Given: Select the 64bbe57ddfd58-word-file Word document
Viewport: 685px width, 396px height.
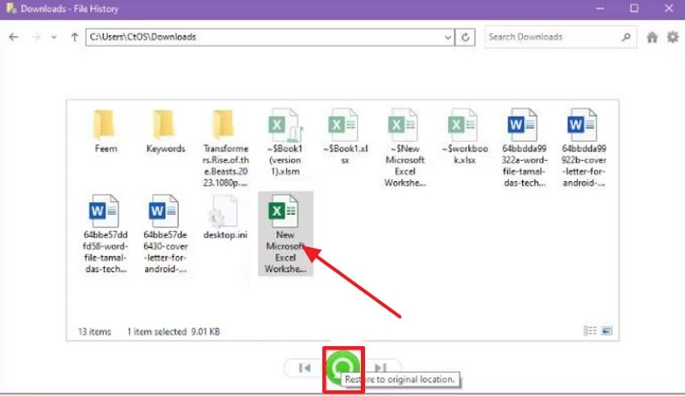Looking at the screenshot, I should click(106, 234).
